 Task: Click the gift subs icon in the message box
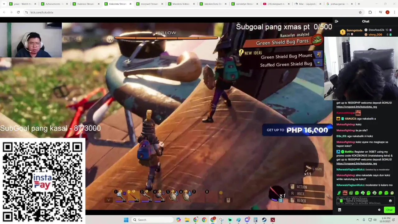(341, 201)
